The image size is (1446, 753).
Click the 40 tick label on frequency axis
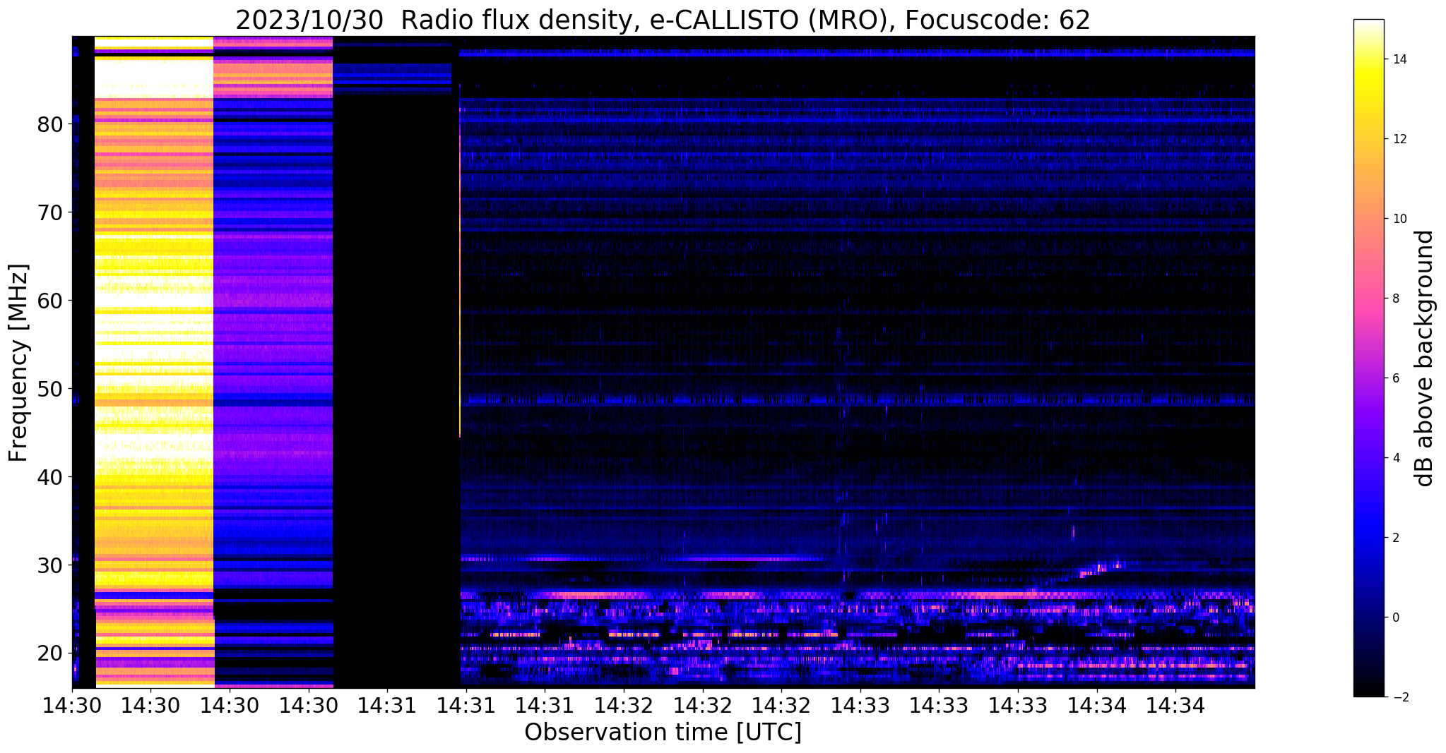click(51, 478)
